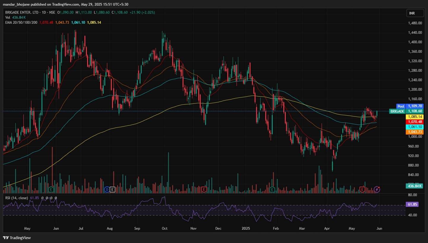Open the INR currency selector
428x243 pixels.
(x=412, y=13)
